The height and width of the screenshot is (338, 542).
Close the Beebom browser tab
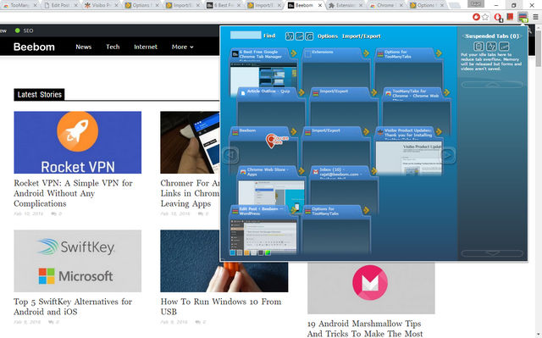pos(320,5)
